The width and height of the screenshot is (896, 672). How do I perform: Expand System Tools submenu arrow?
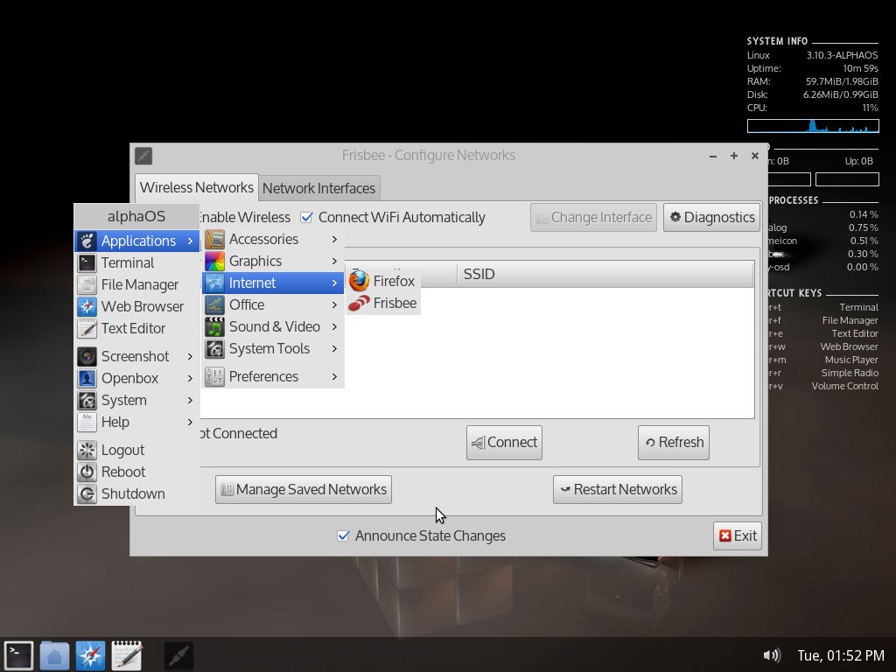click(335, 348)
